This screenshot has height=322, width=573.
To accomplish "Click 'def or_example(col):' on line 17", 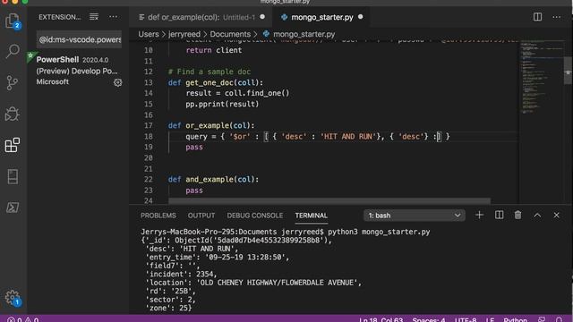I will point(211,125).
